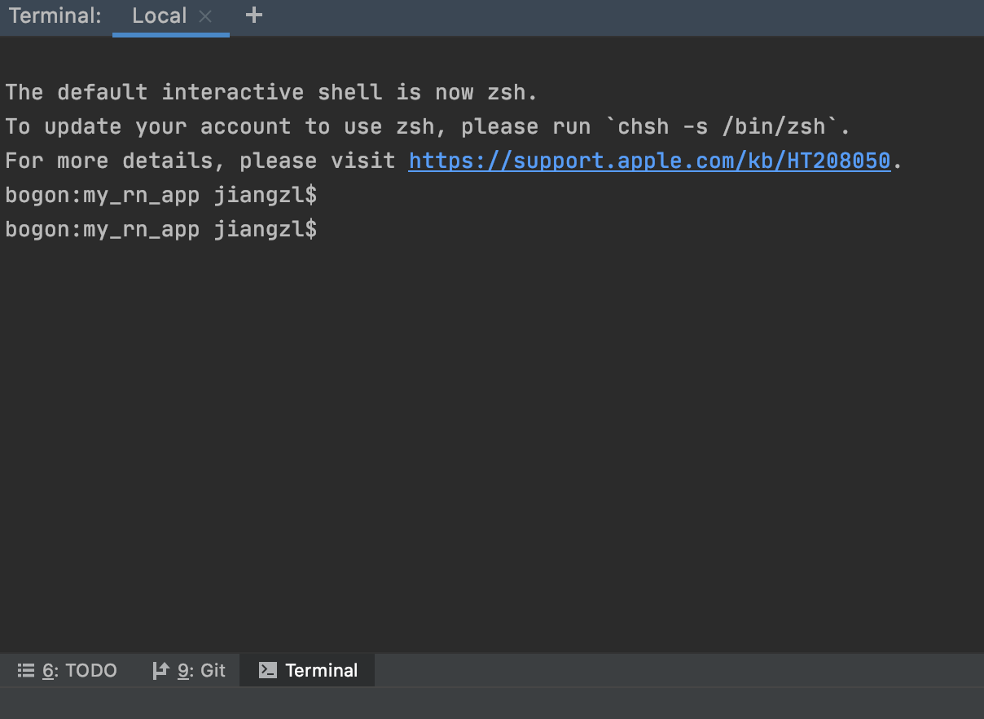The width and height of the screenshot is (984, 719).
Task: Click the "For more details, please visit" text
Action: point(200,161)
